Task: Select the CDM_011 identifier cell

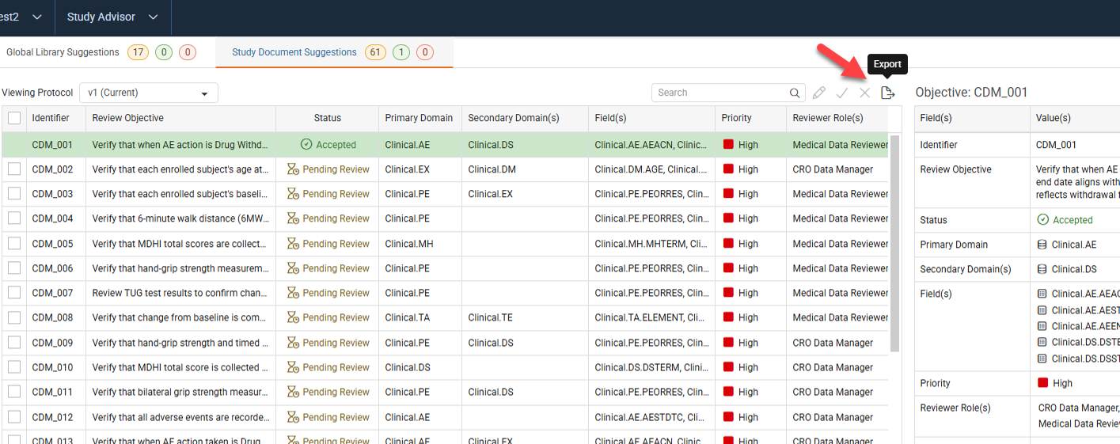Action: pyautogui.click(x=52, y=392)
